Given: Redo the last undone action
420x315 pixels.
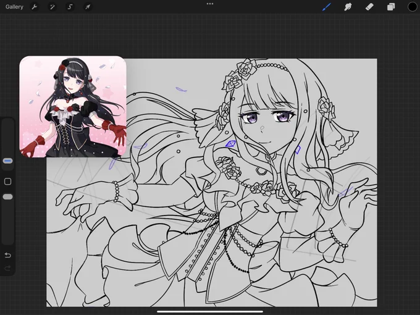Looking at the screenshot, I should [8, 268].
